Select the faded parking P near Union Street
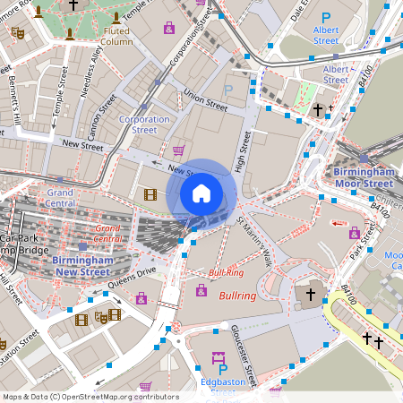This screenshot has width=403, height=403. point(228,90)
